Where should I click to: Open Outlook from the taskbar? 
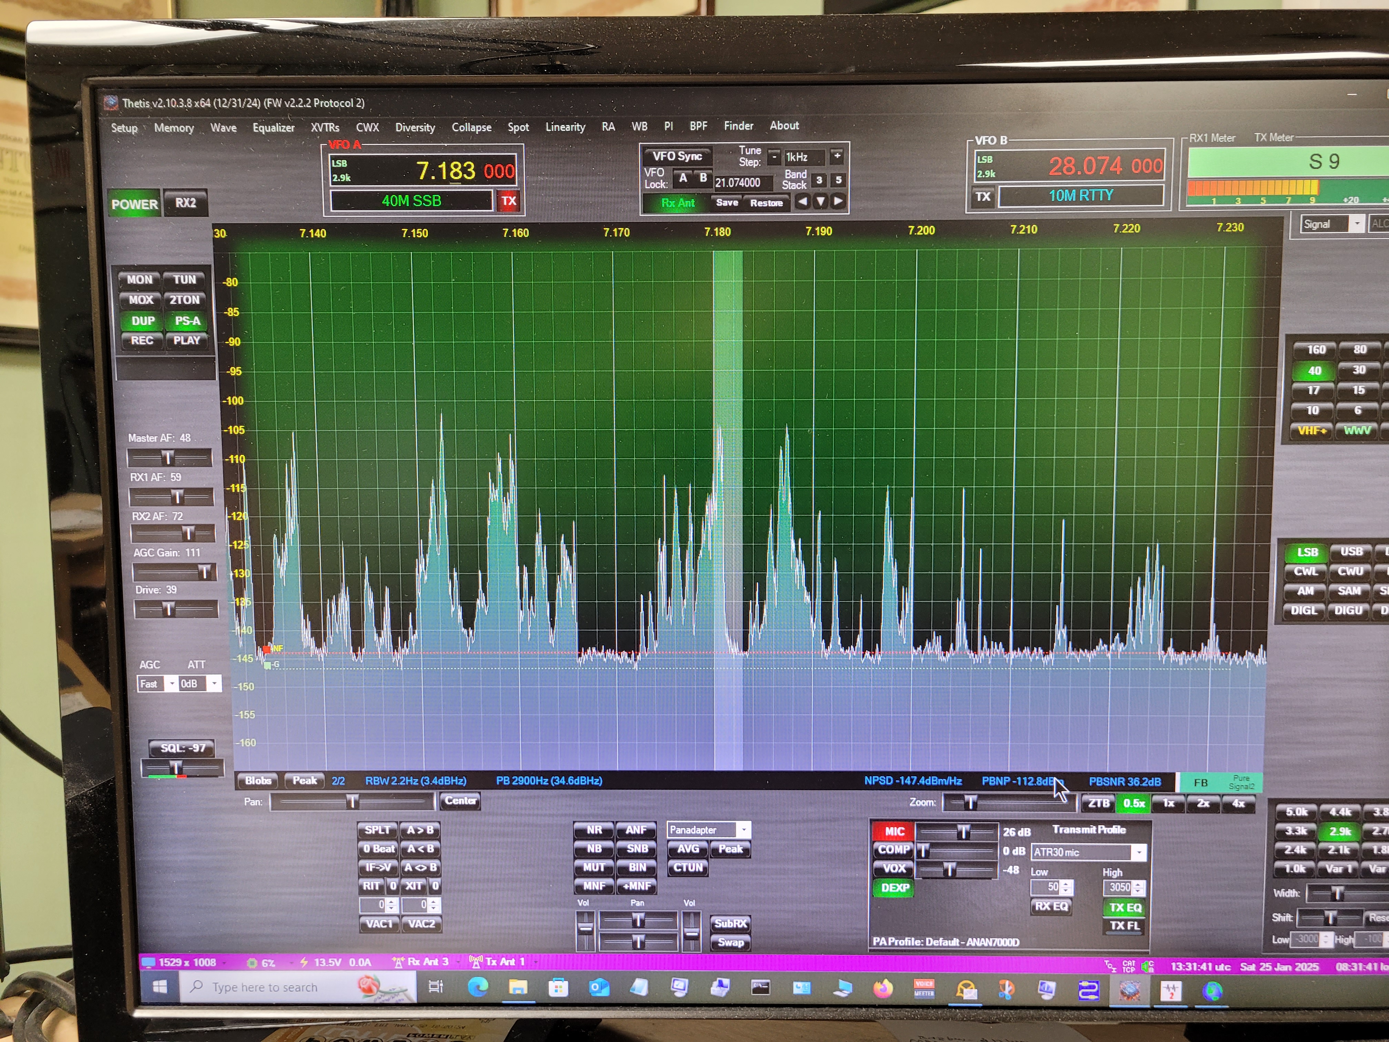pos(598,988)
